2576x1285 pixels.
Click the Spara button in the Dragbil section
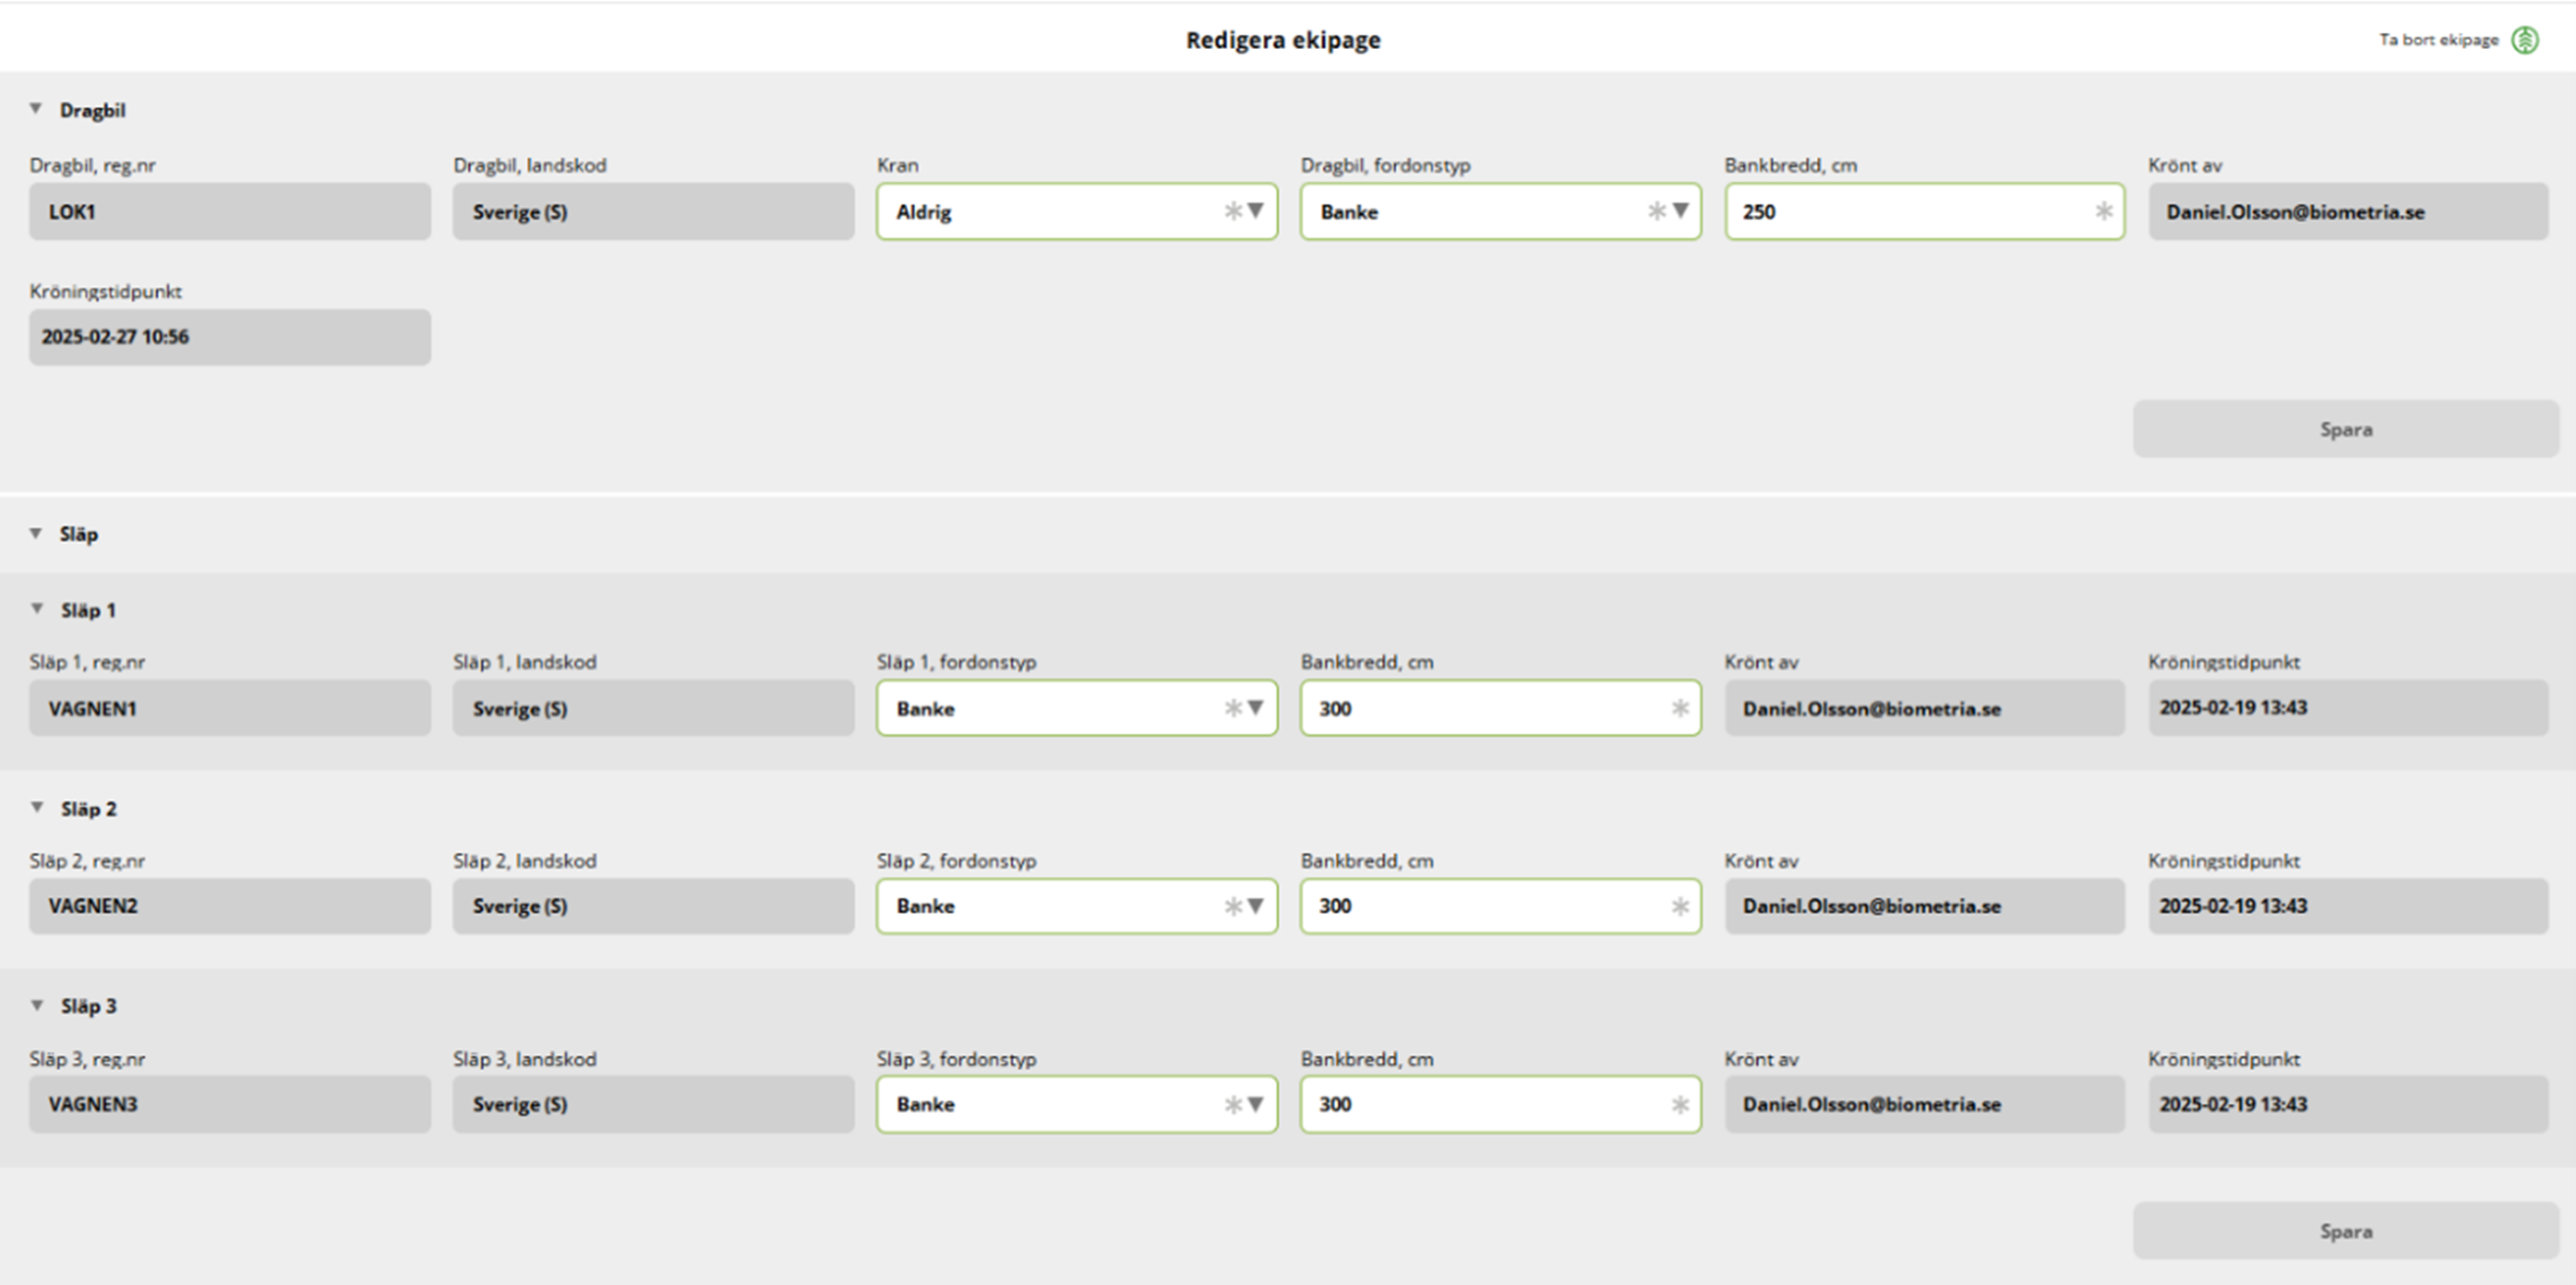click(x=2346, y=429)
